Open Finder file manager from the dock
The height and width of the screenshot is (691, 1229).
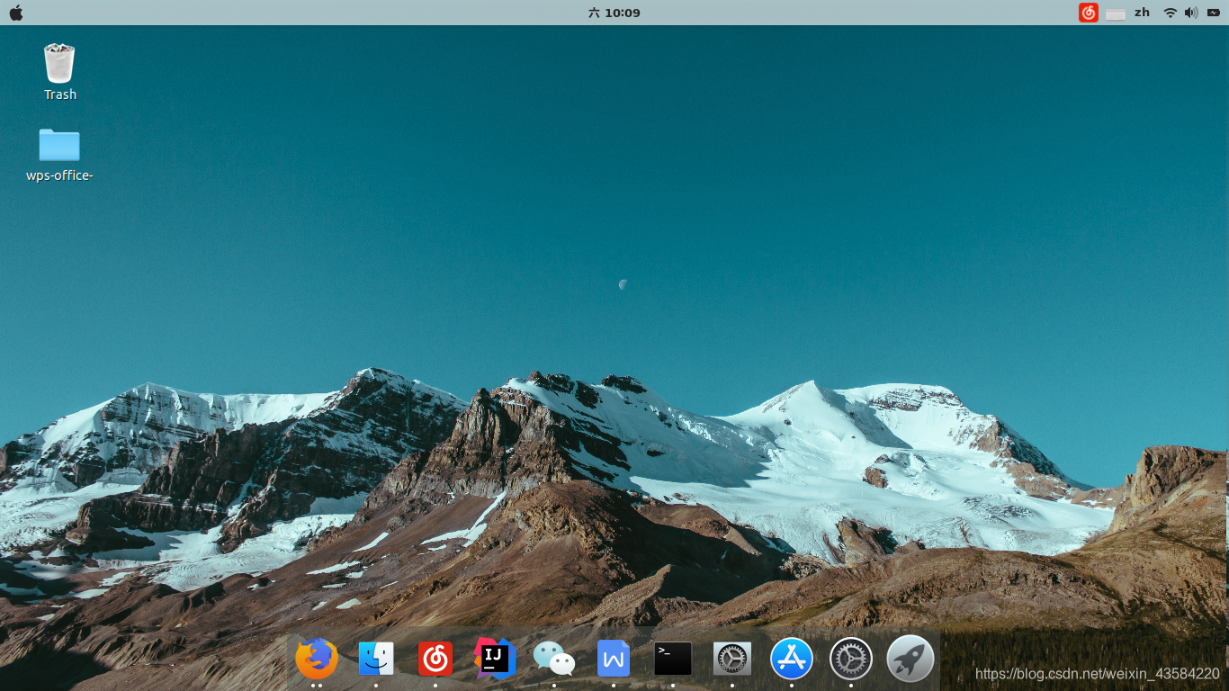tap(376, 659)
